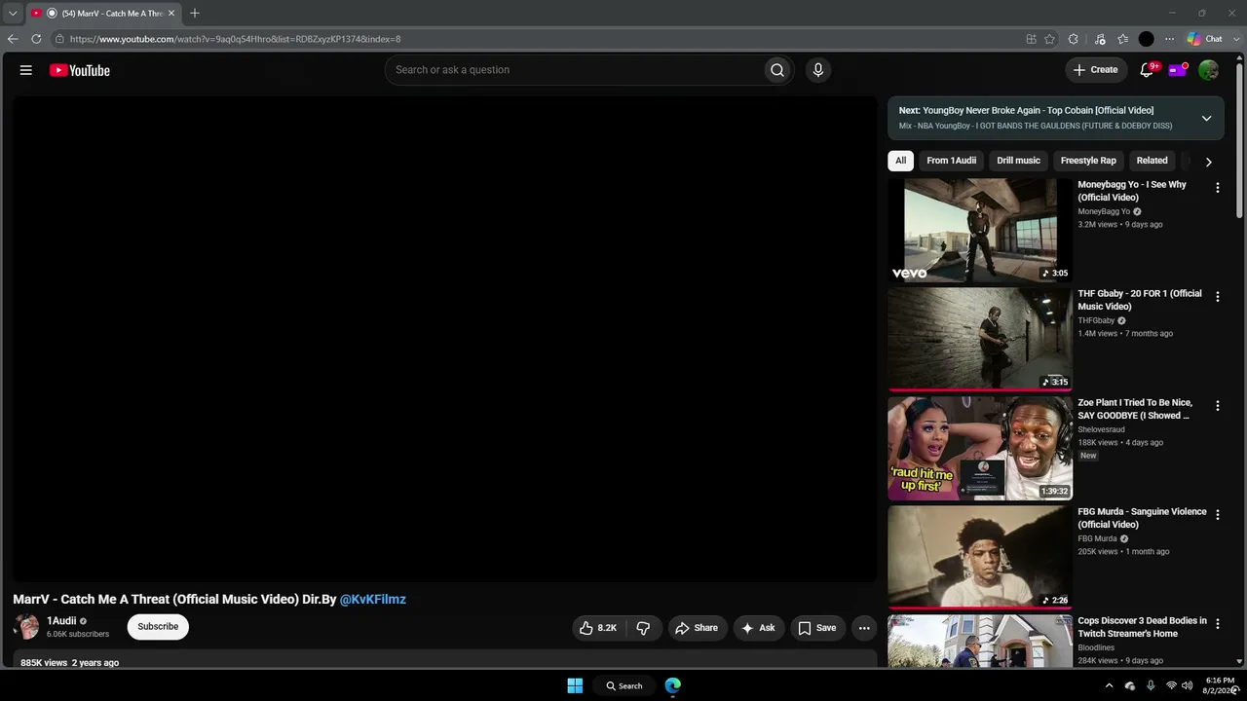Viewport: 1247px width, 701px height.
Task: Open a new browser tab
Action: coord(195,14)
